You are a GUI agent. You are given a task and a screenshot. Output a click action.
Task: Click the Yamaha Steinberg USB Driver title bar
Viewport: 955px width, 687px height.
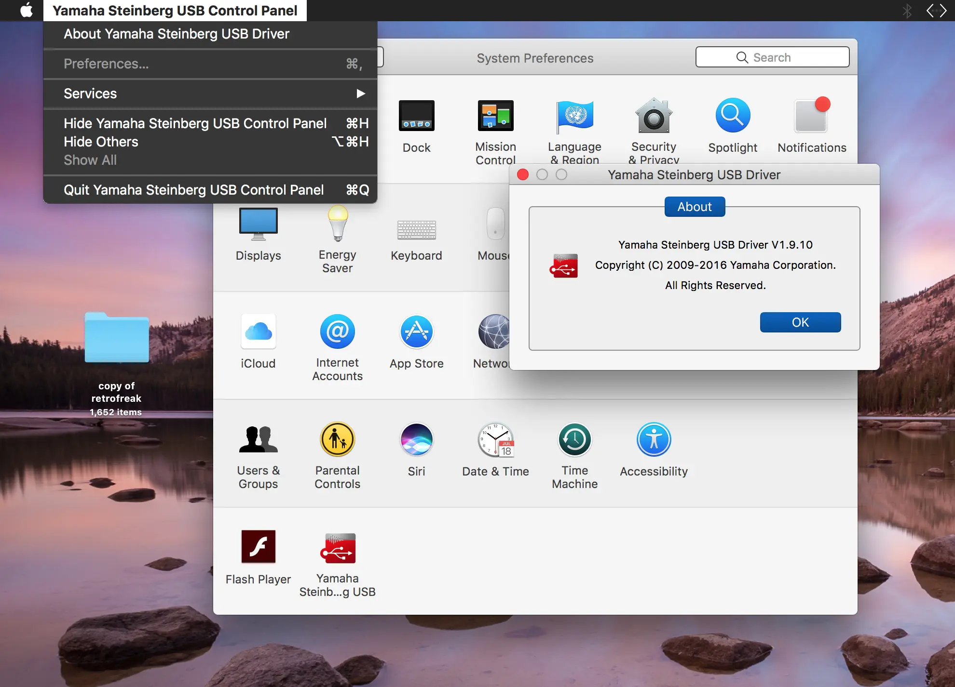point(694,174)
